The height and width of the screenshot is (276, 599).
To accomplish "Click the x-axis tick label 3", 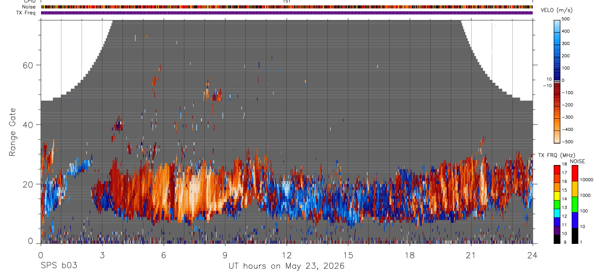I will 102,255.
